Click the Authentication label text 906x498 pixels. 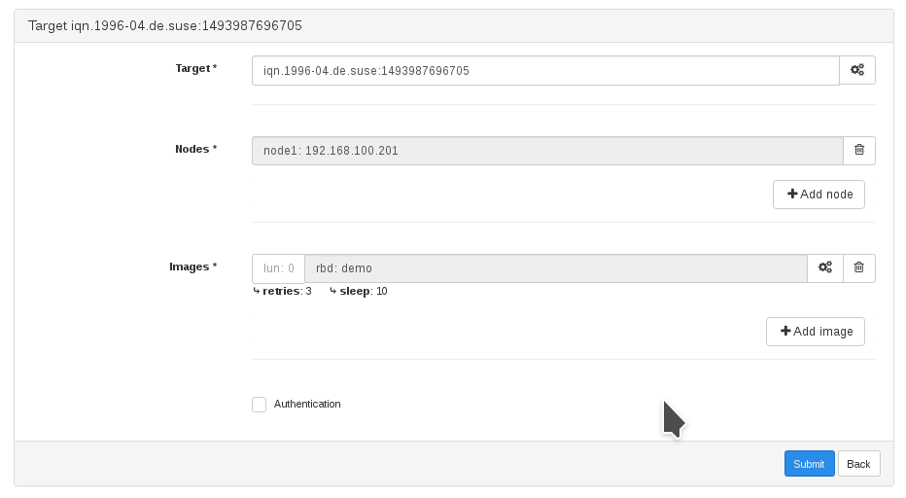tap(307, 405)
